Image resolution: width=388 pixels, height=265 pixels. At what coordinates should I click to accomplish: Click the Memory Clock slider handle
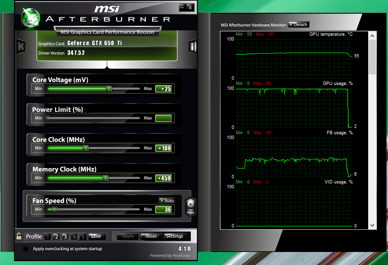[106, 178]
